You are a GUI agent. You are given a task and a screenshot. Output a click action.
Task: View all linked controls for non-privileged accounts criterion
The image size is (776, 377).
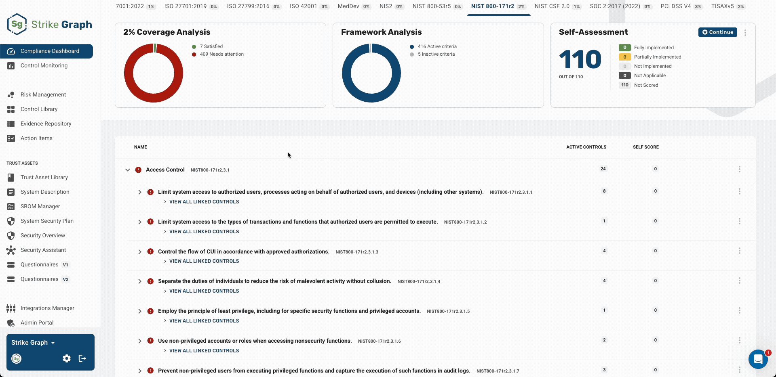(x=201, y=351)
